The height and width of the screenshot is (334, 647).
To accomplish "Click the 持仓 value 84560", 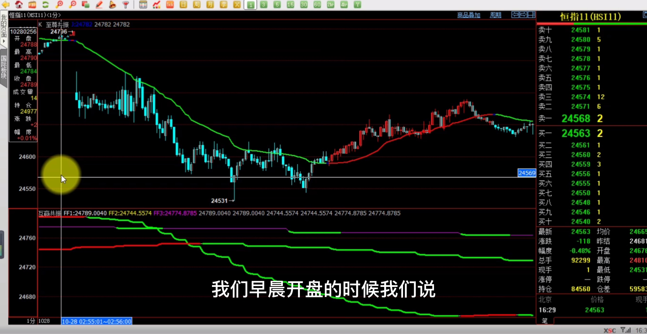I will (581, 289).
